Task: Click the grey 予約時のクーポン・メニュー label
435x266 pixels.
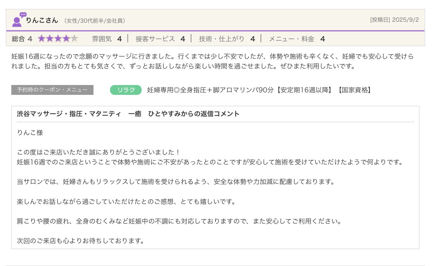Action: click(52, 90)
